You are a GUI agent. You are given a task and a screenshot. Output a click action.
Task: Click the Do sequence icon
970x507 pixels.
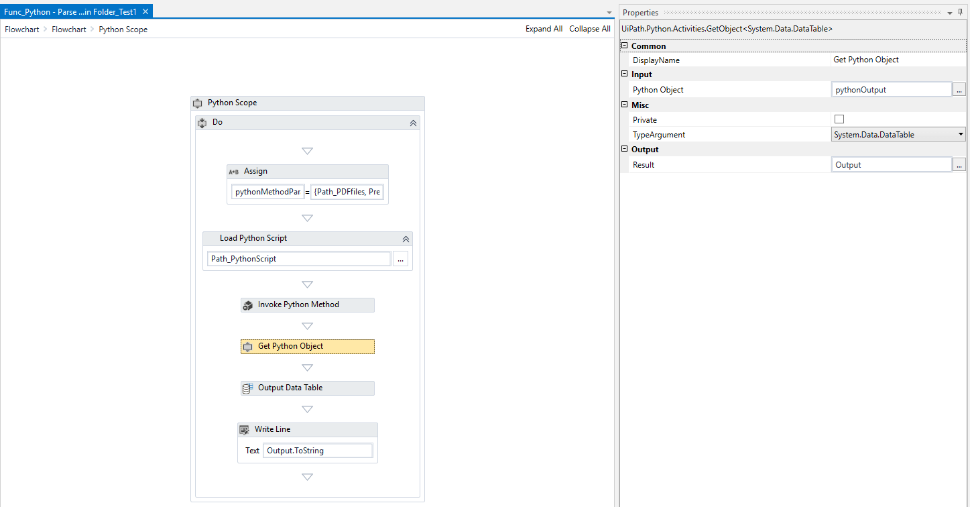pos(202,122)
